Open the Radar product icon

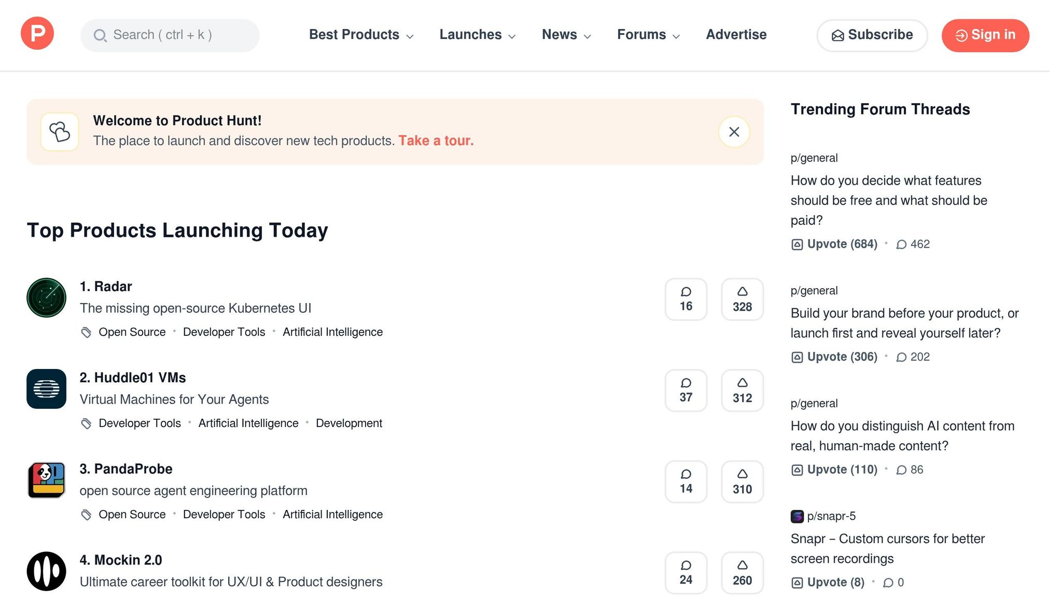pyautogui.click(x=46, y=297)
